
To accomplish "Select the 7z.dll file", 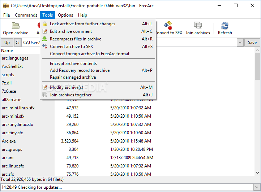I will click(7, 83).
